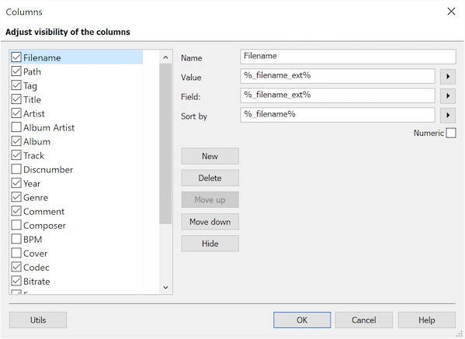Open placeholder menu arrow beside Value field
Image resolution: width=465 pixels, height=339 pixels.
pos(448,77)
